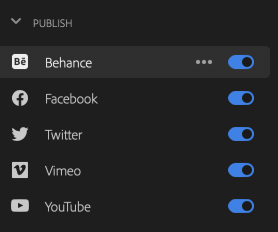Click empty space in Facebook row

pos(160,98)
